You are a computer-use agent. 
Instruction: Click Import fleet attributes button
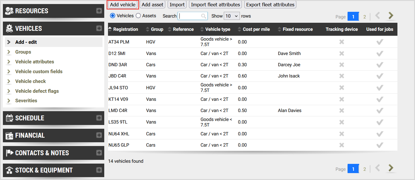[x=215, y=5]
